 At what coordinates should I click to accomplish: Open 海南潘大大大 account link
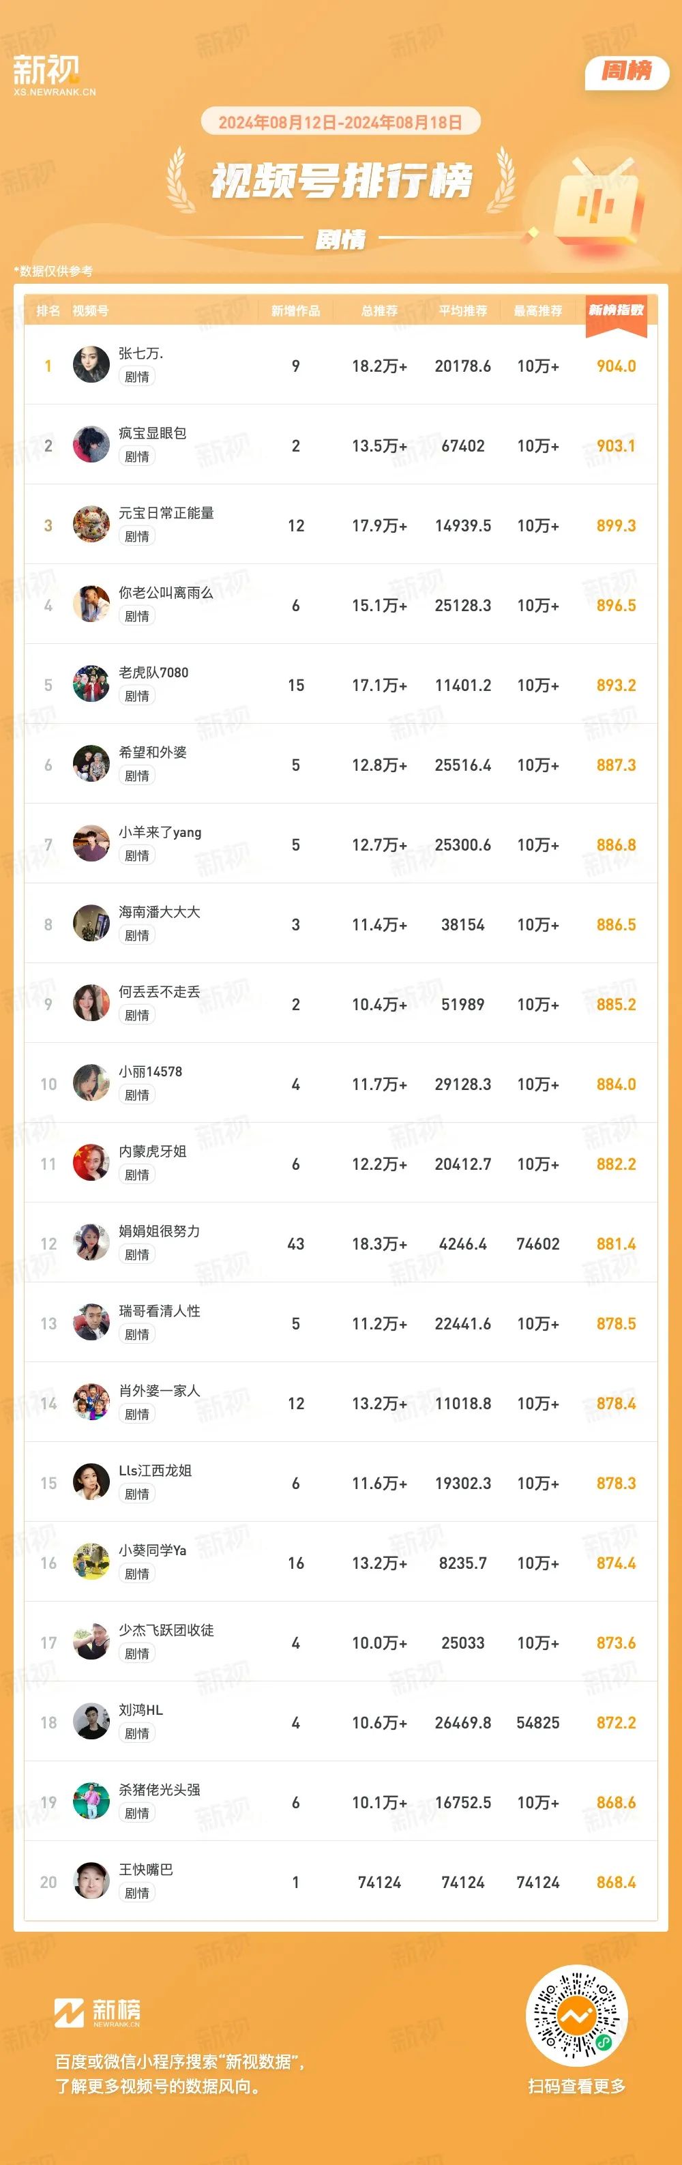[x=160, y=912]
